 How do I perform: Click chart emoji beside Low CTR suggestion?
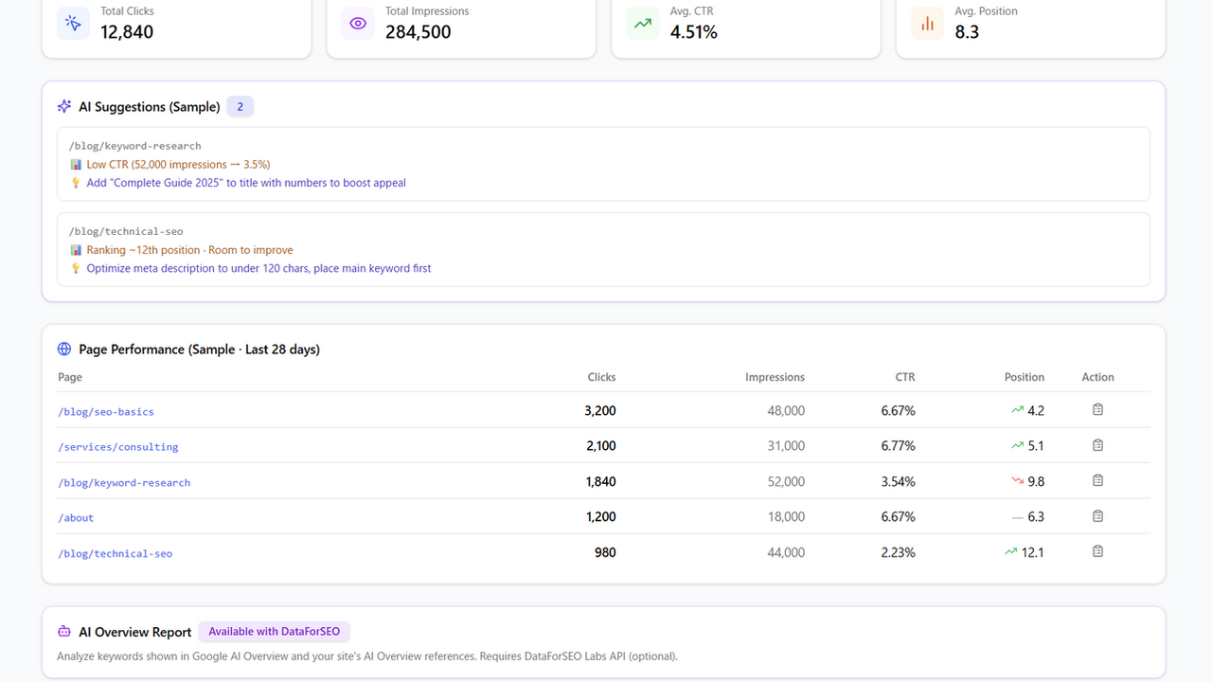click(76, 165)
